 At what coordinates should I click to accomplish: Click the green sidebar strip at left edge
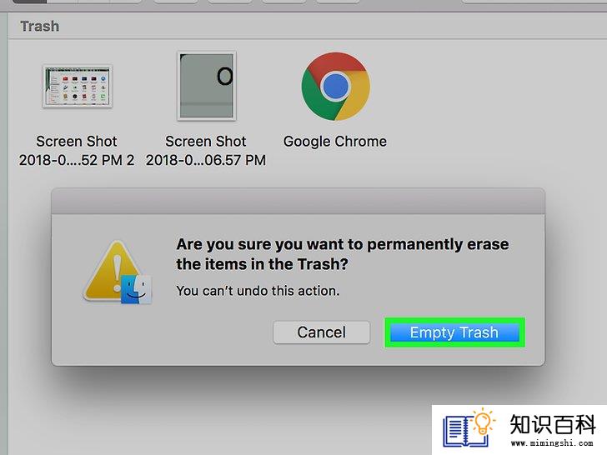[x=4, y=232]
